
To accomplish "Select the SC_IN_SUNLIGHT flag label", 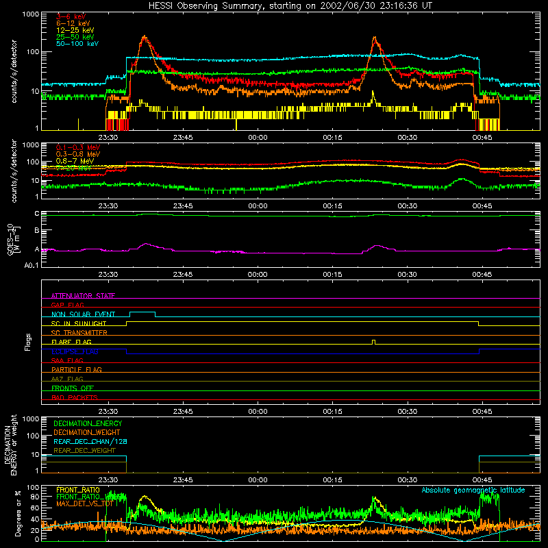I will coord(79,323).
